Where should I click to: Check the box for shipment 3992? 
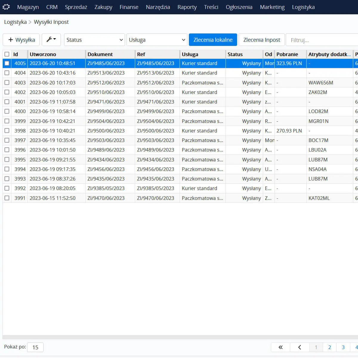[7, 188]
